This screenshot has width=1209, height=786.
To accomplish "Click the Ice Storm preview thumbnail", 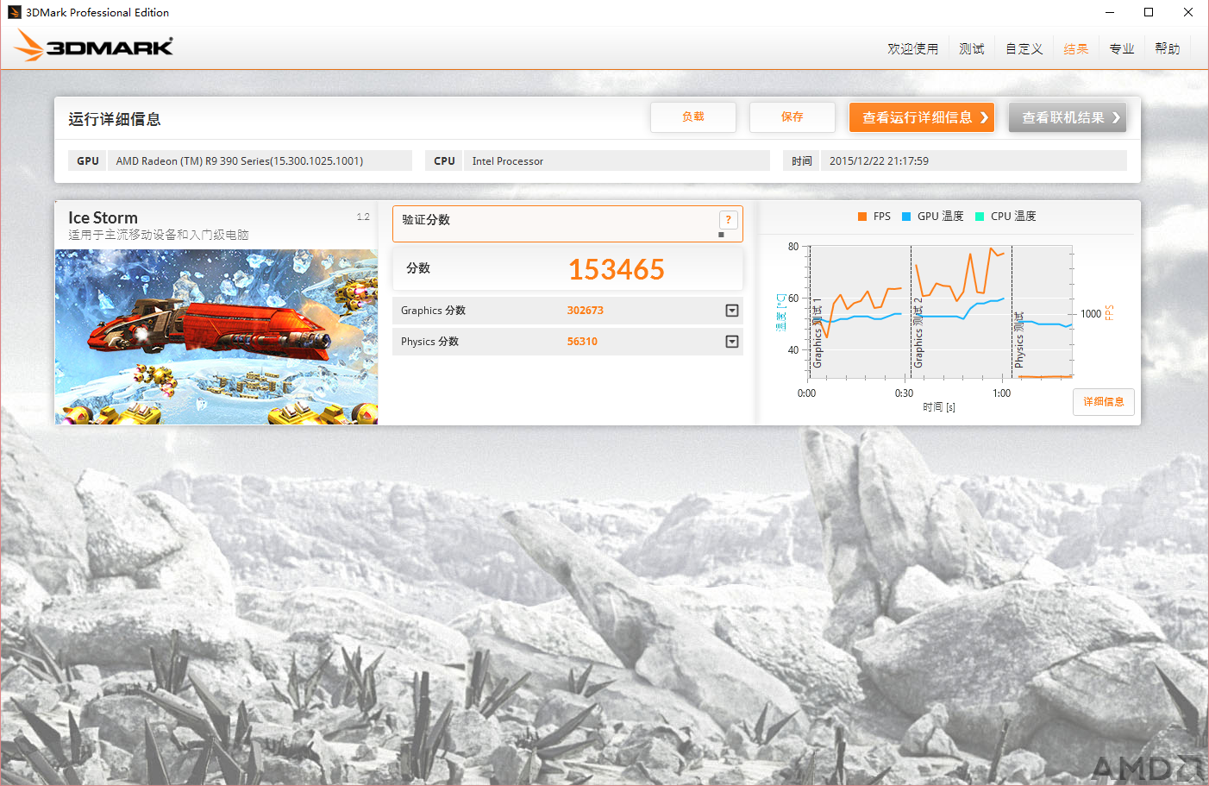I will [x=216, y=336].
